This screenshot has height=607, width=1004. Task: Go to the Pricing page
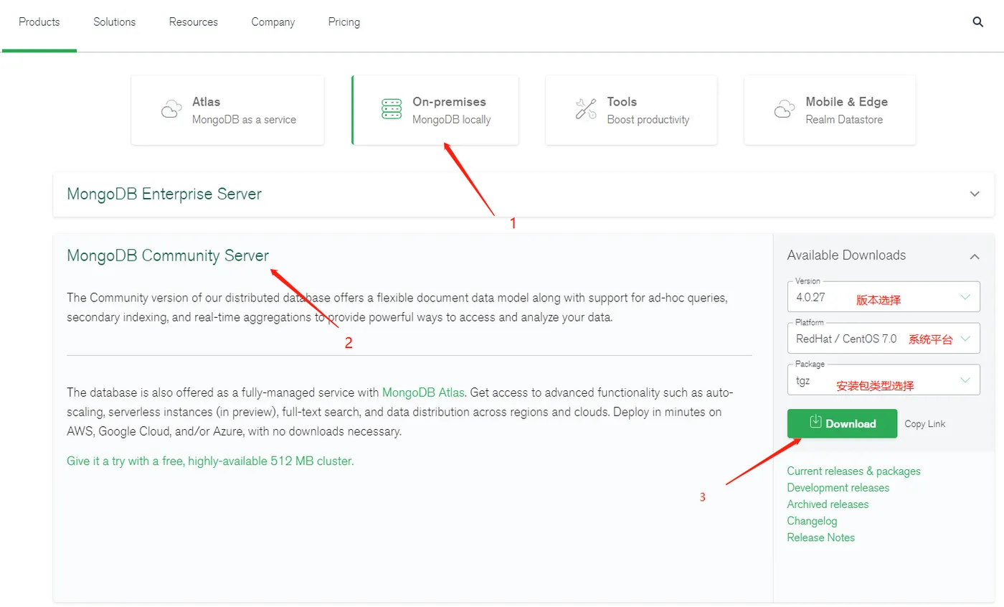point(344,22)
